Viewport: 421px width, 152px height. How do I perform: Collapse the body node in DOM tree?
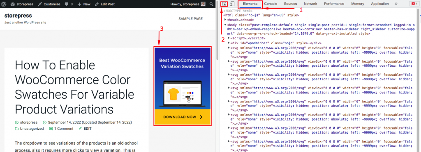pos(226,25)
